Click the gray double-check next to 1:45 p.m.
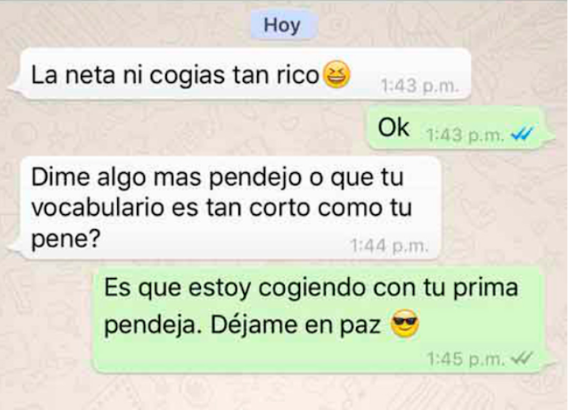 tap(522, 359)
